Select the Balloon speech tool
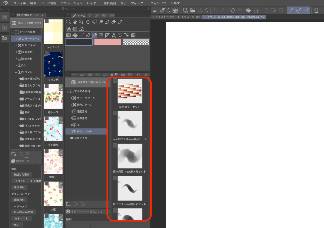The height and width of the screenshot is (228, 324). (x=120, y=35)
